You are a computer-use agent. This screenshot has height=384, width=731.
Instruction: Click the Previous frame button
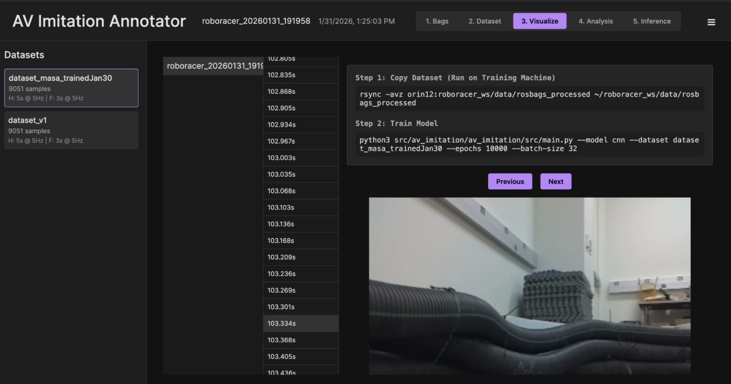click(510, 182)
